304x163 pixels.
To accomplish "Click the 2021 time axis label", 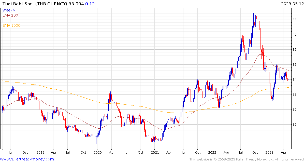I will coord(154,153).
